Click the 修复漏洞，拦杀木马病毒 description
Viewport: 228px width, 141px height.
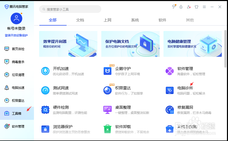pyautogui.click(x=194, y=113)
